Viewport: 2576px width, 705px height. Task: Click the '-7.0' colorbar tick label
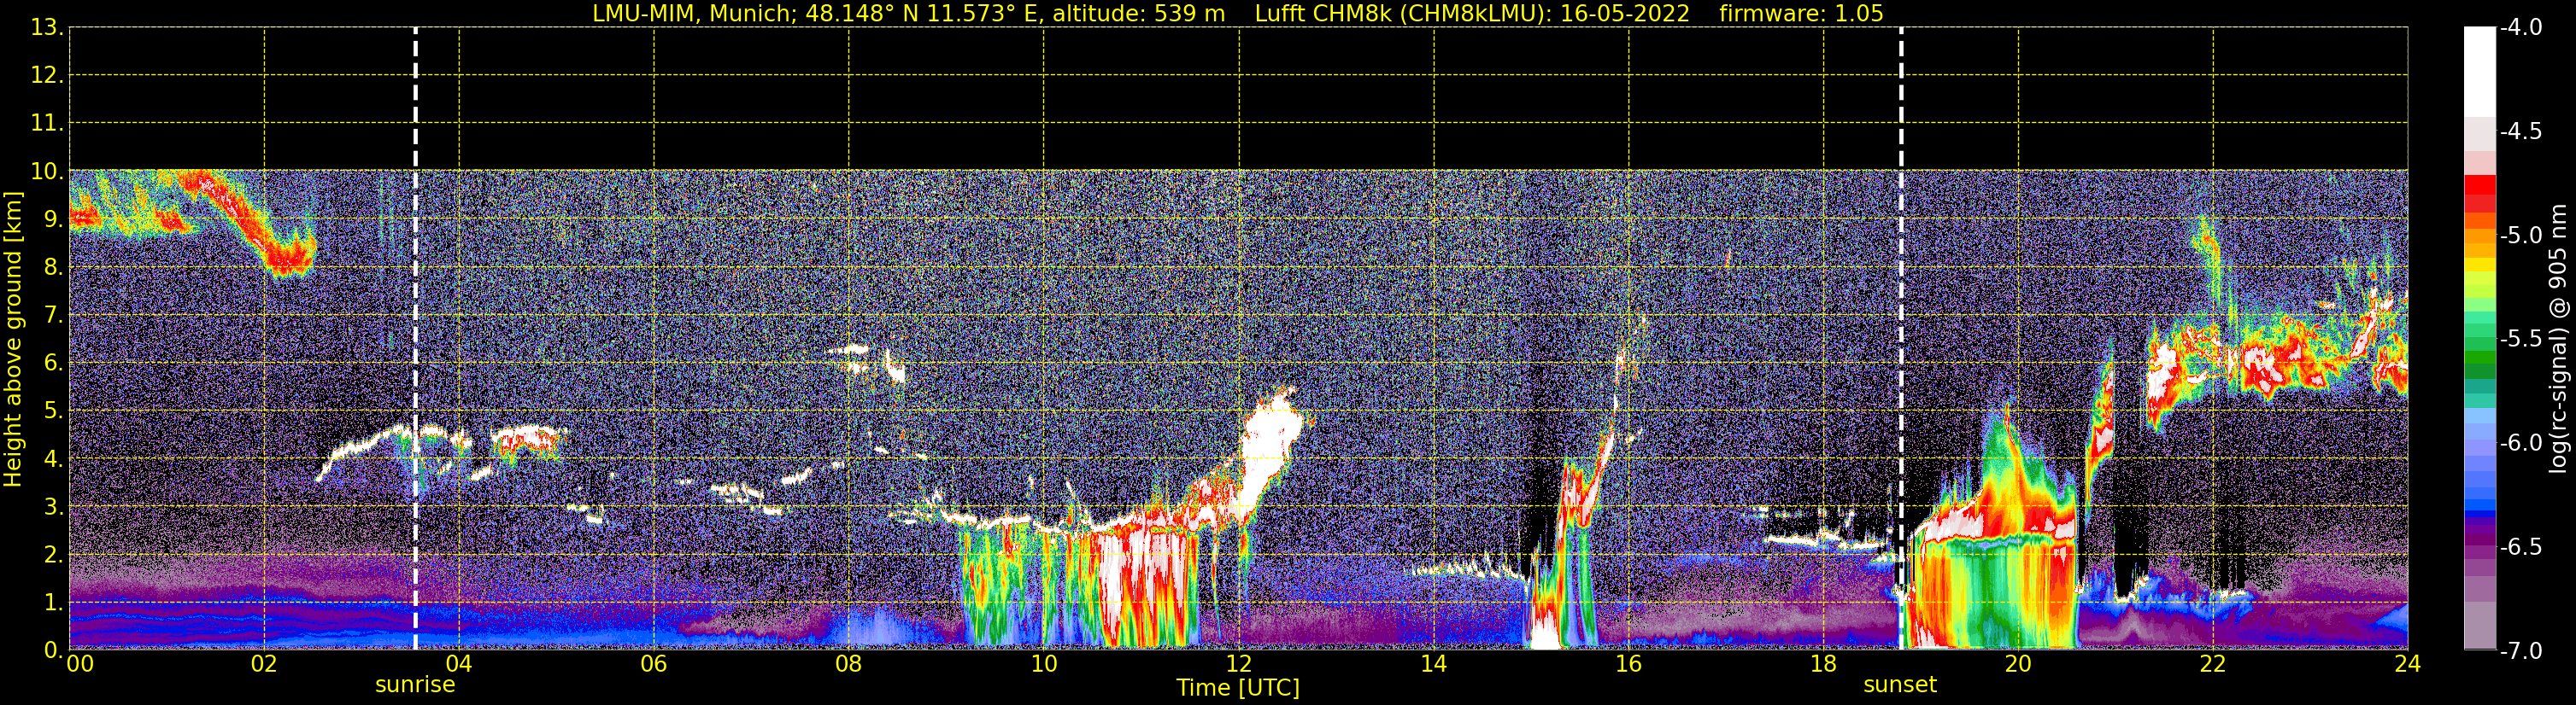[x=2520, y=650]
